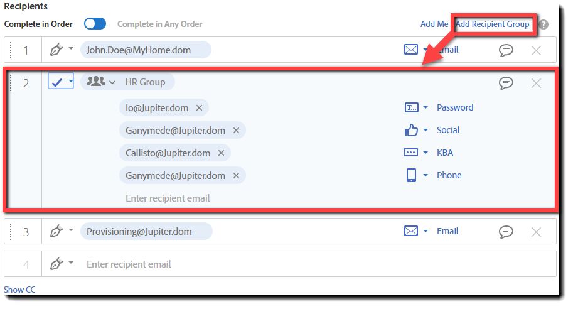This screenshot has width=578, height=314.
Task: Click email envelope icon in John.Doe row
Action: (x=410, y=50)
